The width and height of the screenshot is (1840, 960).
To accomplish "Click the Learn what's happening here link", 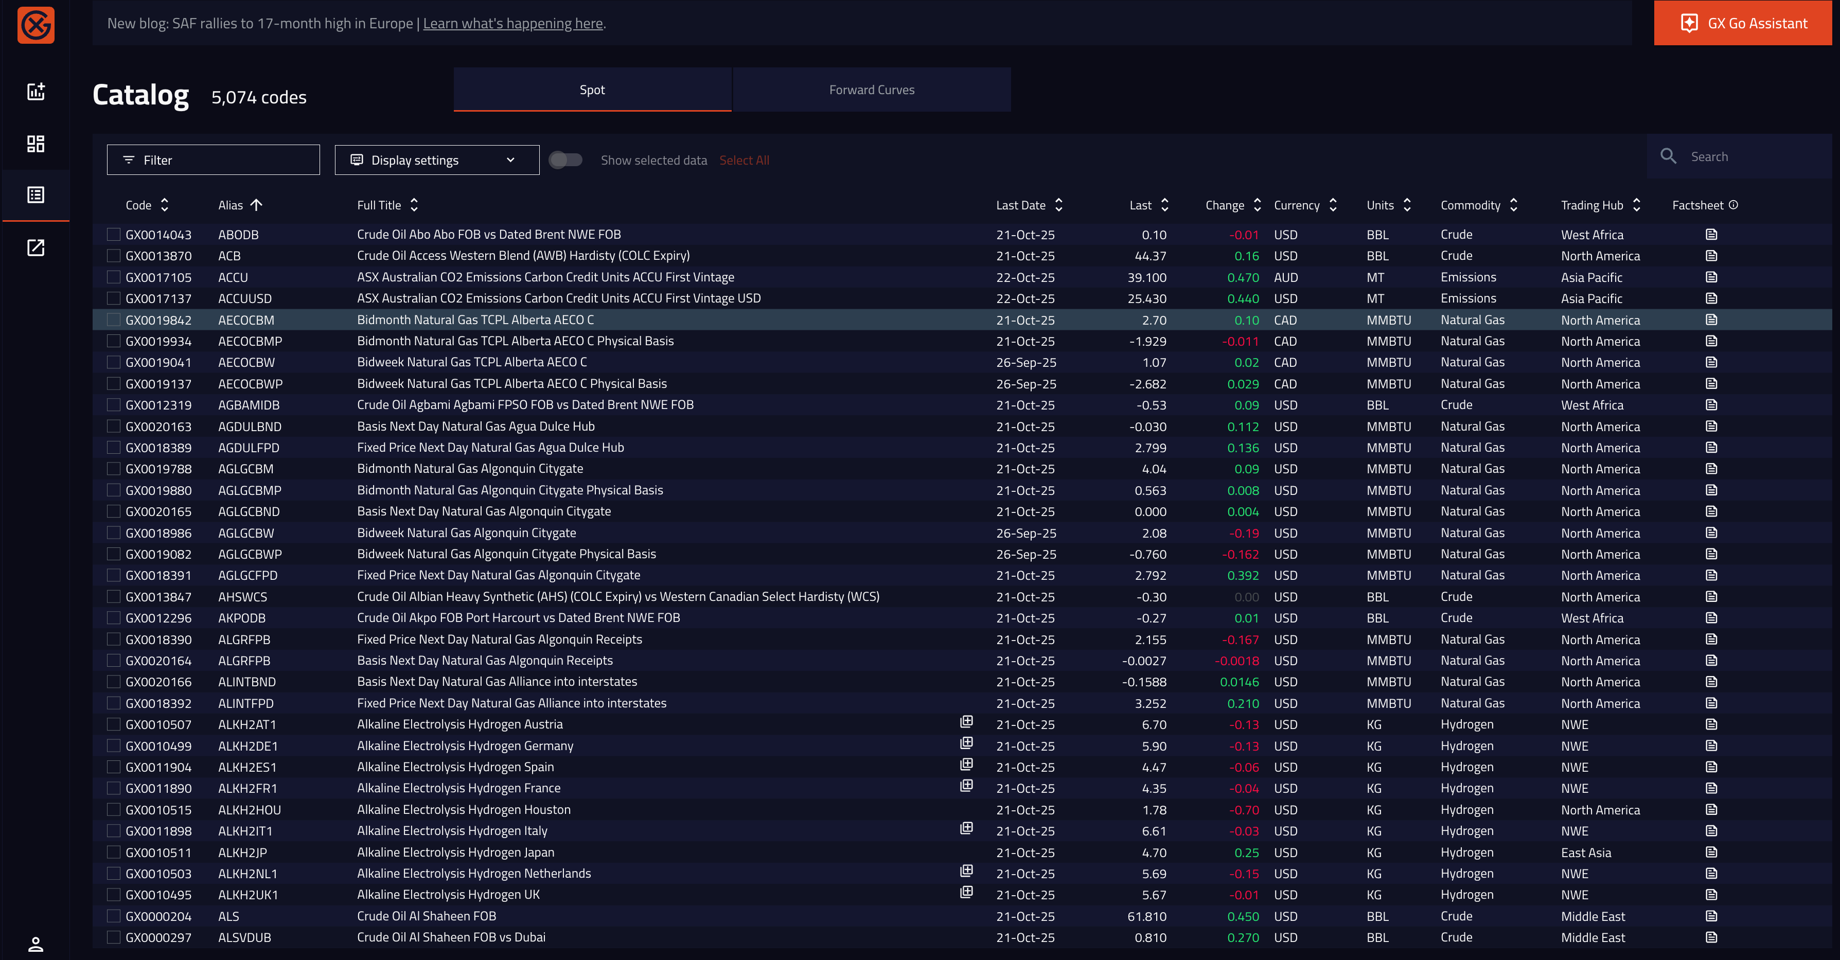I will click(513, 24).
